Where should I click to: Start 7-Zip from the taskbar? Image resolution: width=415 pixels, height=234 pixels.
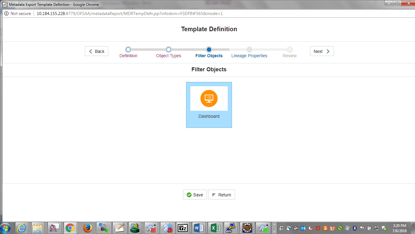tap(183, 228)
